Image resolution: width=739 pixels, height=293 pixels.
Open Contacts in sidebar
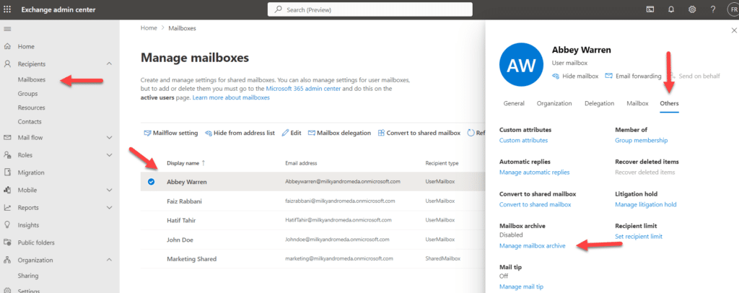30,121
